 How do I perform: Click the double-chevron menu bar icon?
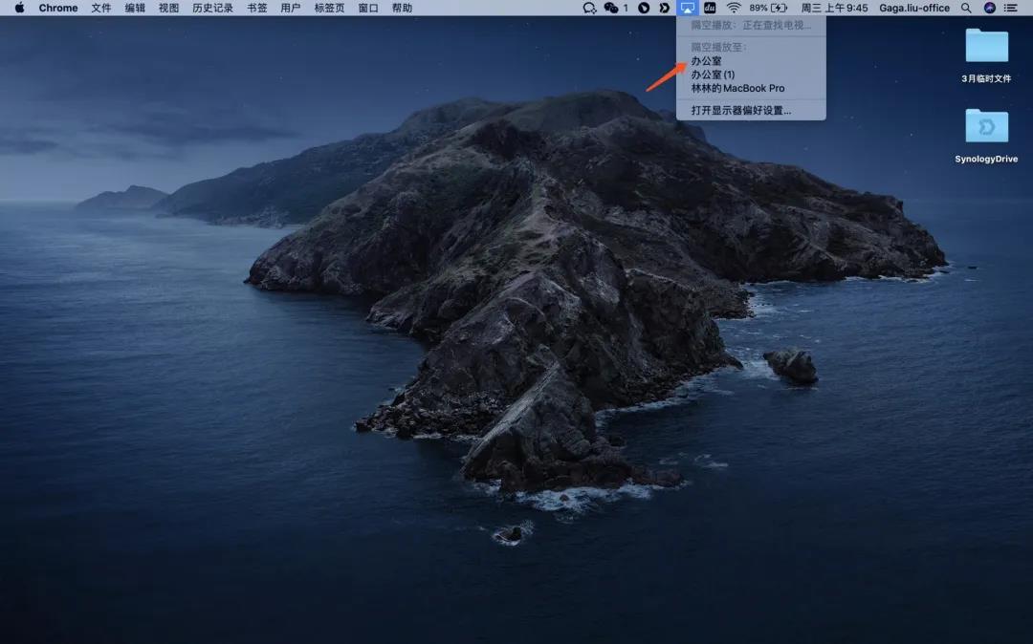click(x=664, y=8)
